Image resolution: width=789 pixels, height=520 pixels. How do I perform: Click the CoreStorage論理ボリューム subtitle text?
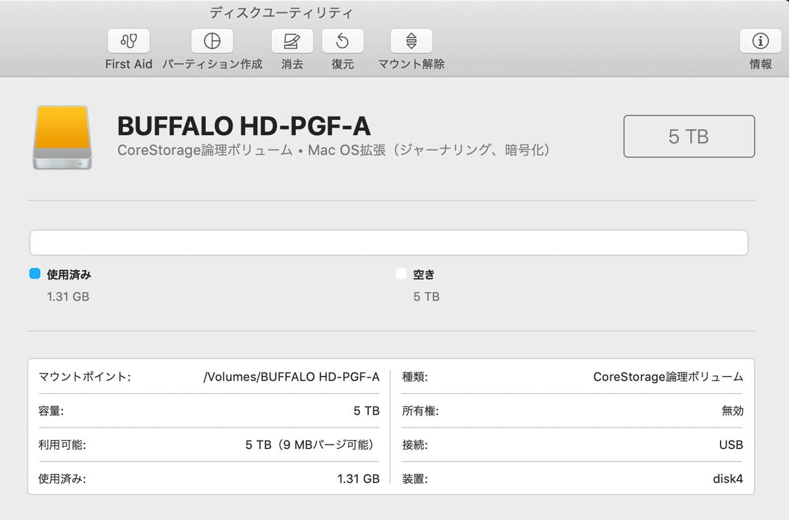(333, 150)
